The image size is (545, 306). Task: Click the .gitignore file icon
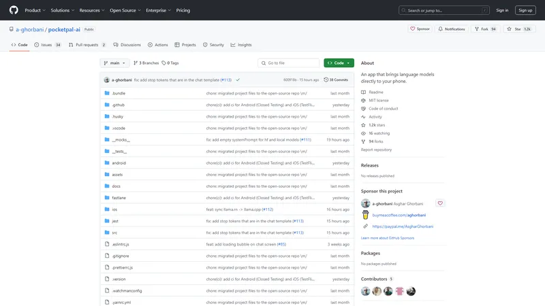pyautogui.click(x=107, y=256)
